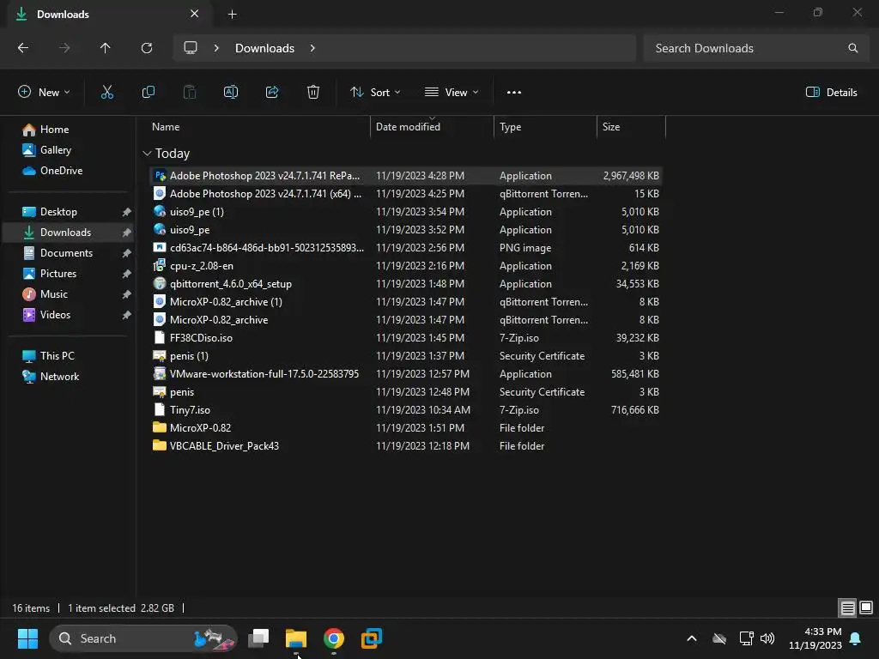Open Google Chrome from taskbar
Viewport: 879px width, 659px height.
(334, 638)
